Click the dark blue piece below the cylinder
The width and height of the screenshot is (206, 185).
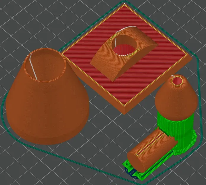click(x=131, y=173)
